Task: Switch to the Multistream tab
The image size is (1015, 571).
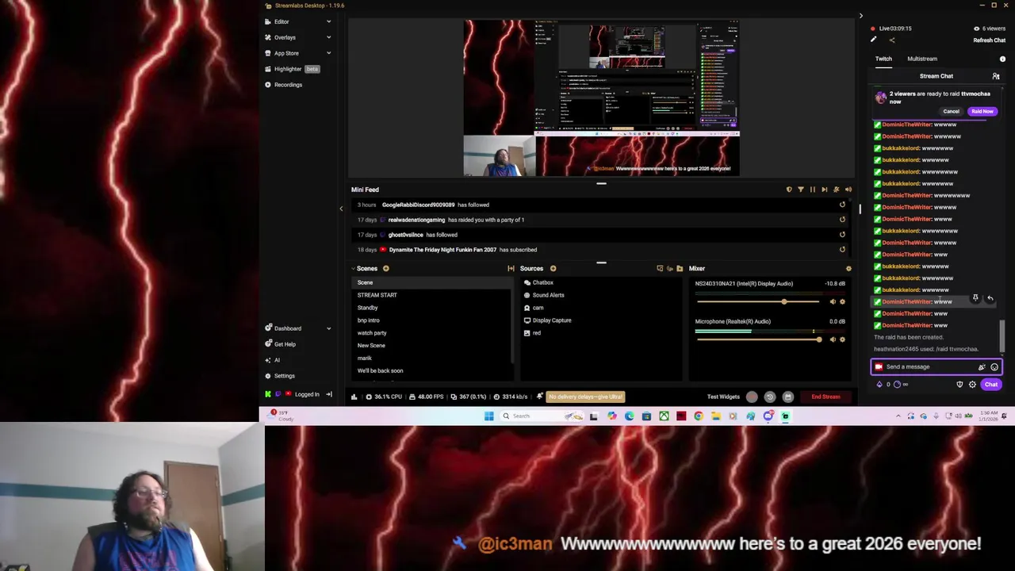Action: (922, 59)
